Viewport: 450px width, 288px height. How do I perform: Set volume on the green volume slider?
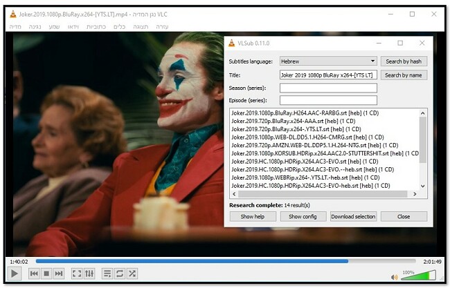click(418, 276)
